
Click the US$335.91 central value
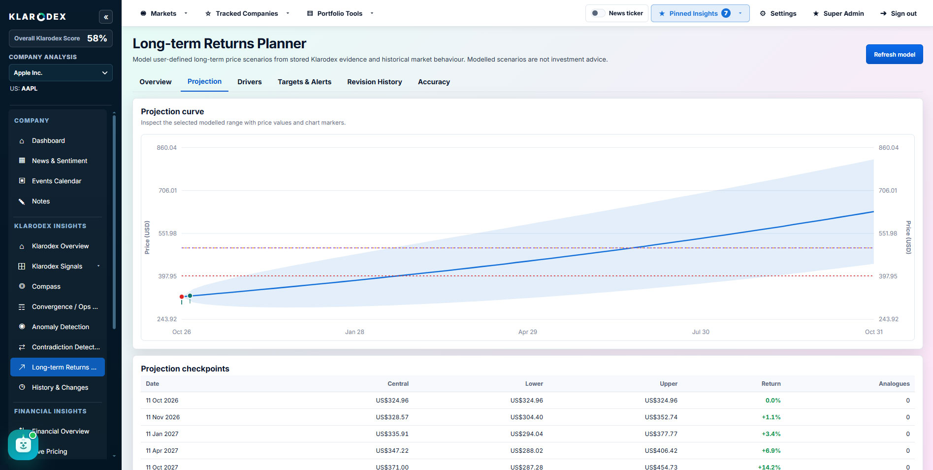pyautogui.click(x=392, y=434)
